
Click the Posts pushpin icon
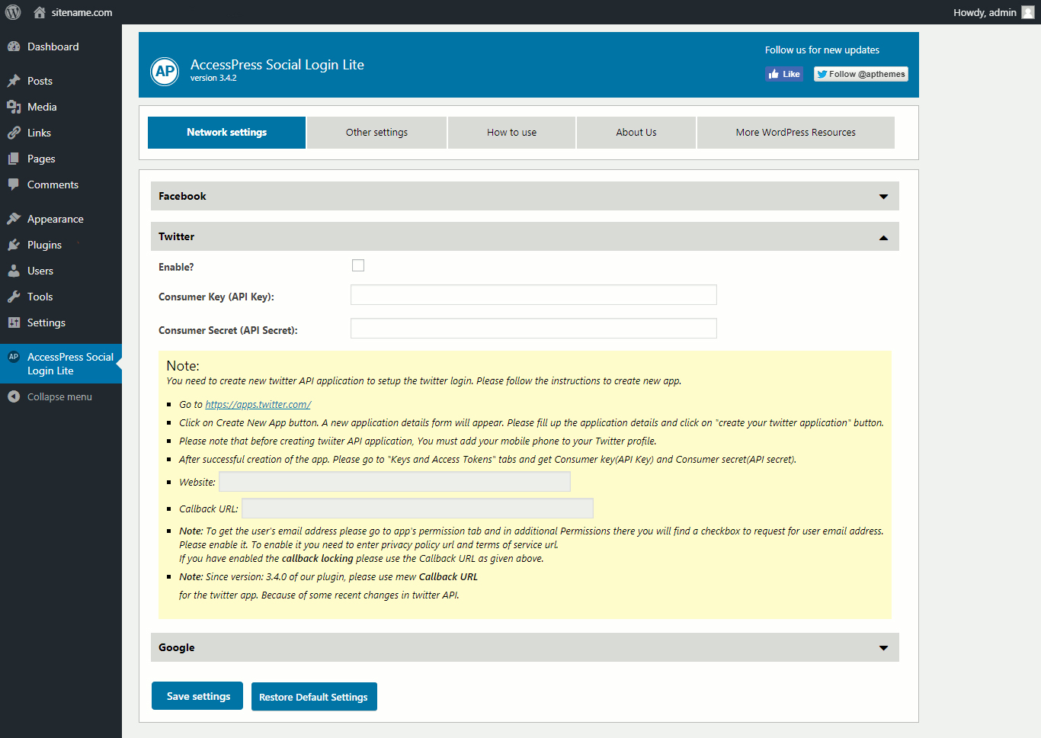coord(14,81)
